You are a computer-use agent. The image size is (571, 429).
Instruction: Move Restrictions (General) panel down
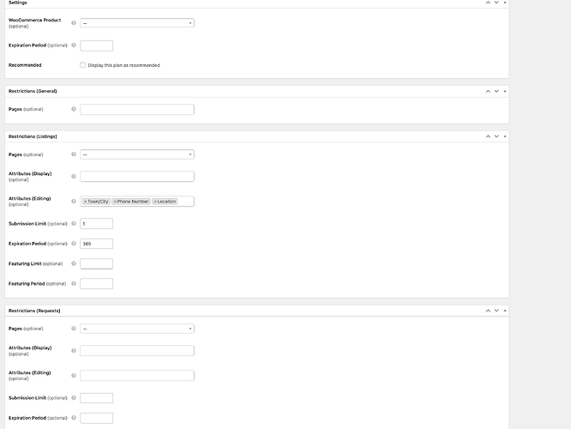(x=496, y=91)
